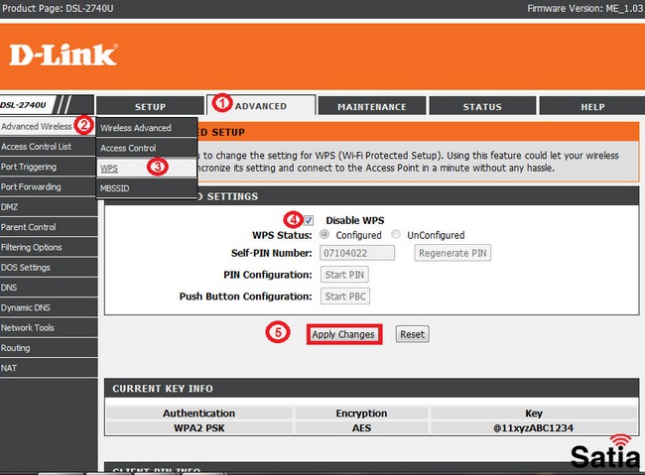645x475 pixels.
Task: Open the MAINTENANCE tab
Action: [x=372, y=106]
